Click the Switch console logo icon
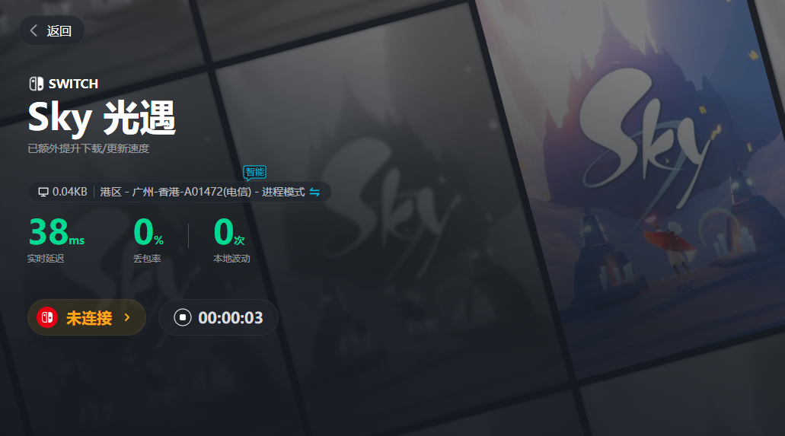 tap(36, 84)
